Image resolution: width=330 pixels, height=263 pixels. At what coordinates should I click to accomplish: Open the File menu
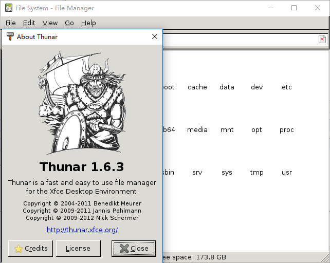pos(11,23)
